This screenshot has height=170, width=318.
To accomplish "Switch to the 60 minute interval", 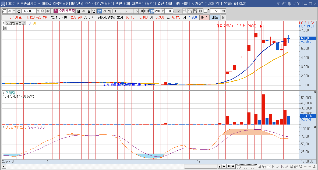I will 141,11.
